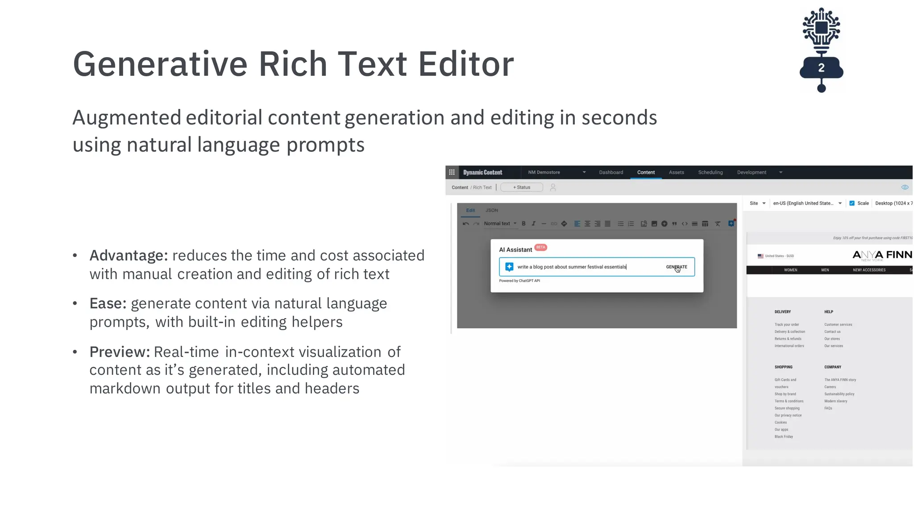Click MEN in the preview navigation

[x=825, y=270]
